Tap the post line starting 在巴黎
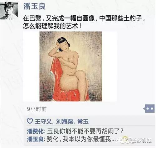This screenshot has height=148, width=156. click(84, 18)
